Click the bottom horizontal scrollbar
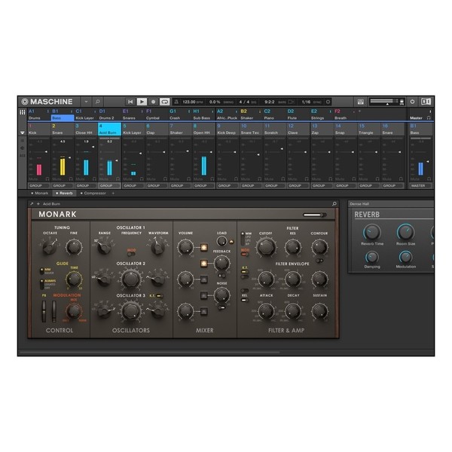 click(x=150, y=353)
